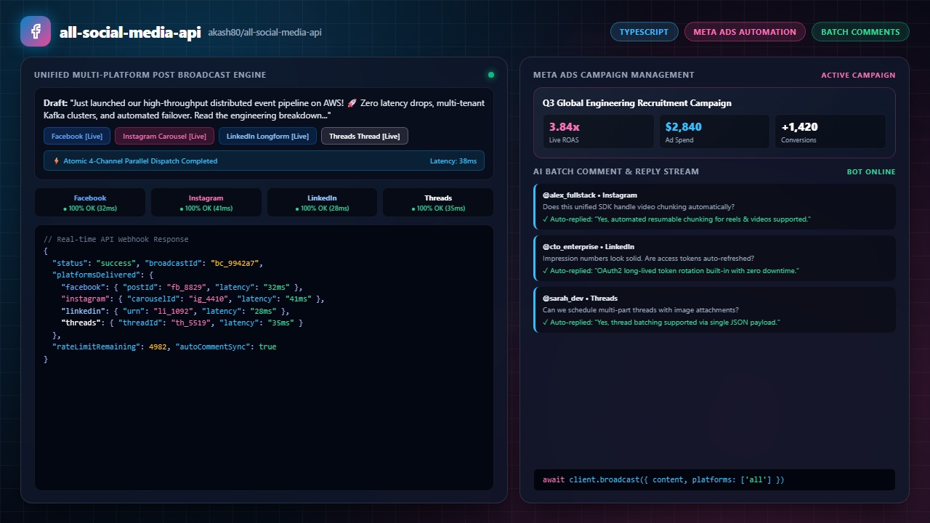Click the "instagram" carouselId ig_4410 JSON line
Image resolution: width=930 pixels, height=523 pixels.
pyautogui.click(x=193, y=299)
